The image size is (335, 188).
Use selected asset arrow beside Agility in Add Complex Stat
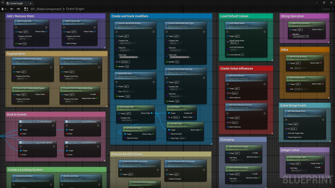28,39
